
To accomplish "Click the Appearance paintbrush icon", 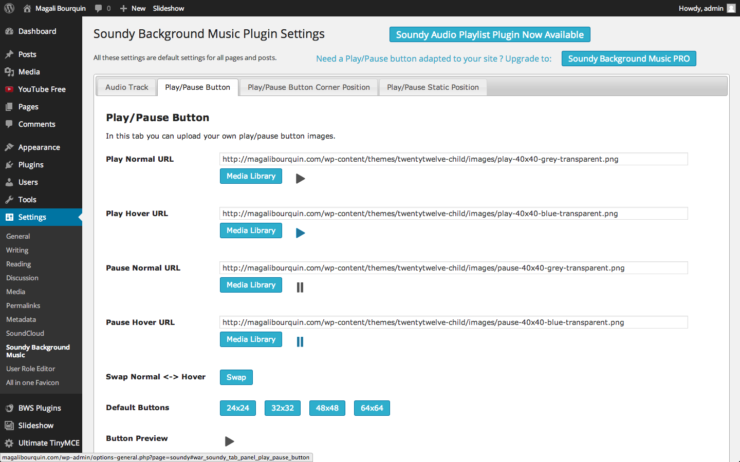I will pos(9,147).
